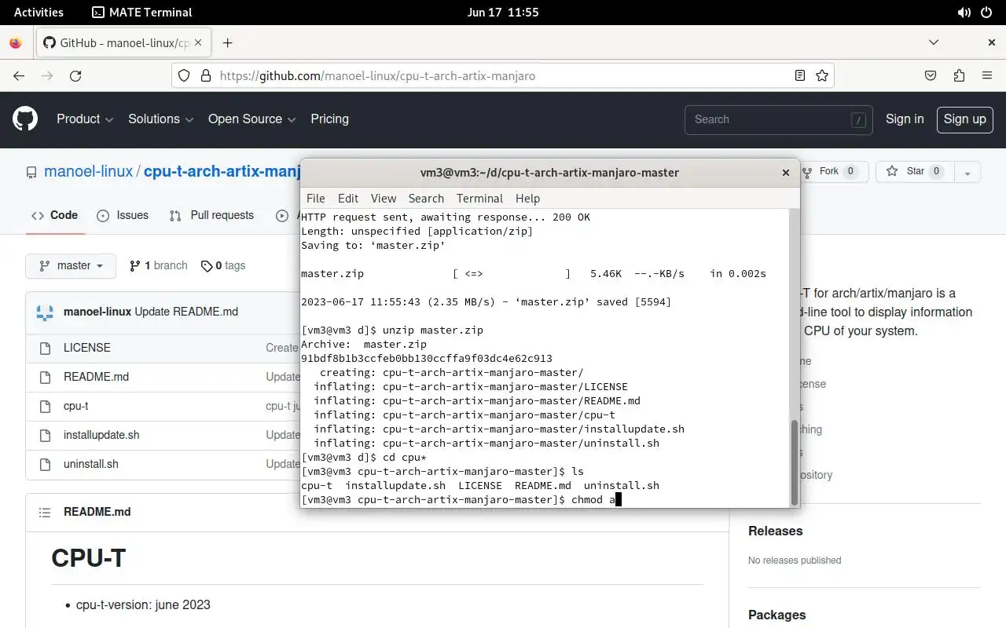Open terminal Edit menu
Screen dimensions: 1006x628
click(348, 199)
